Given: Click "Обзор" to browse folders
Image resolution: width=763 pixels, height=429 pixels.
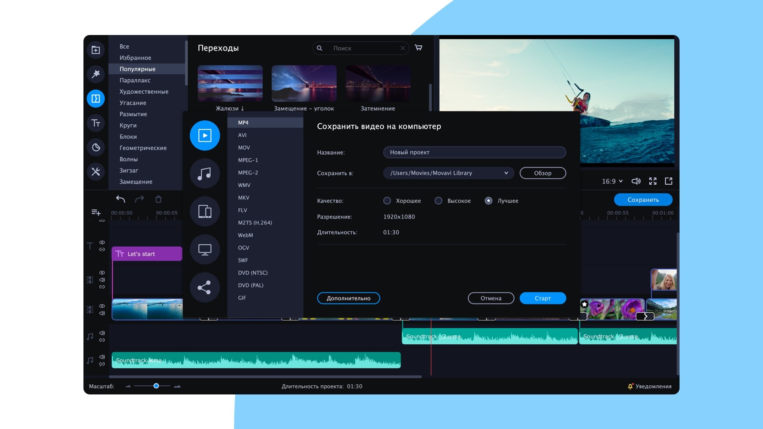Looking at the screenshot, I should (x=543, y=173).
